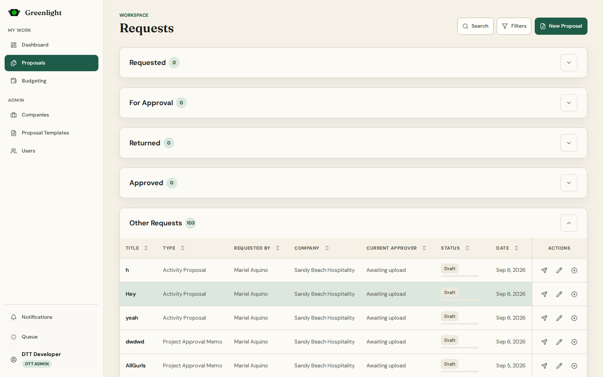The height and width of the screenshot is (377, 603).
Task: Cancel the 'h' proposal row
Action: tap(574, 270)
